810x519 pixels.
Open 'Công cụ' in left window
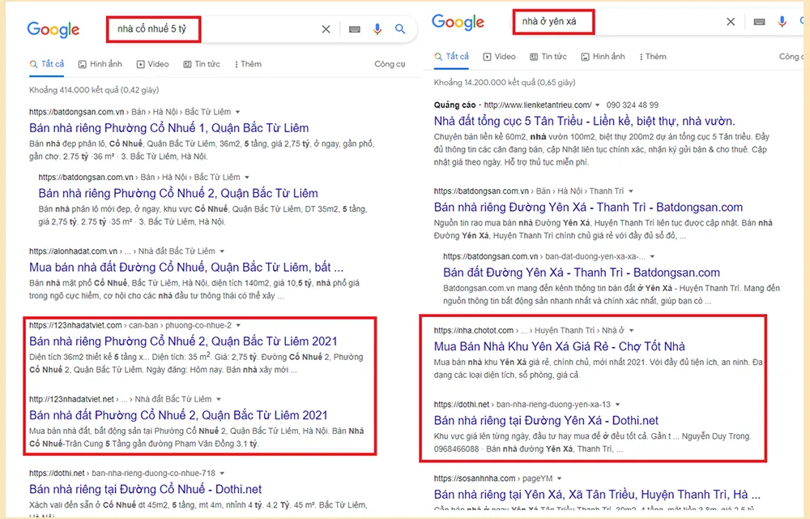point(390,64)
